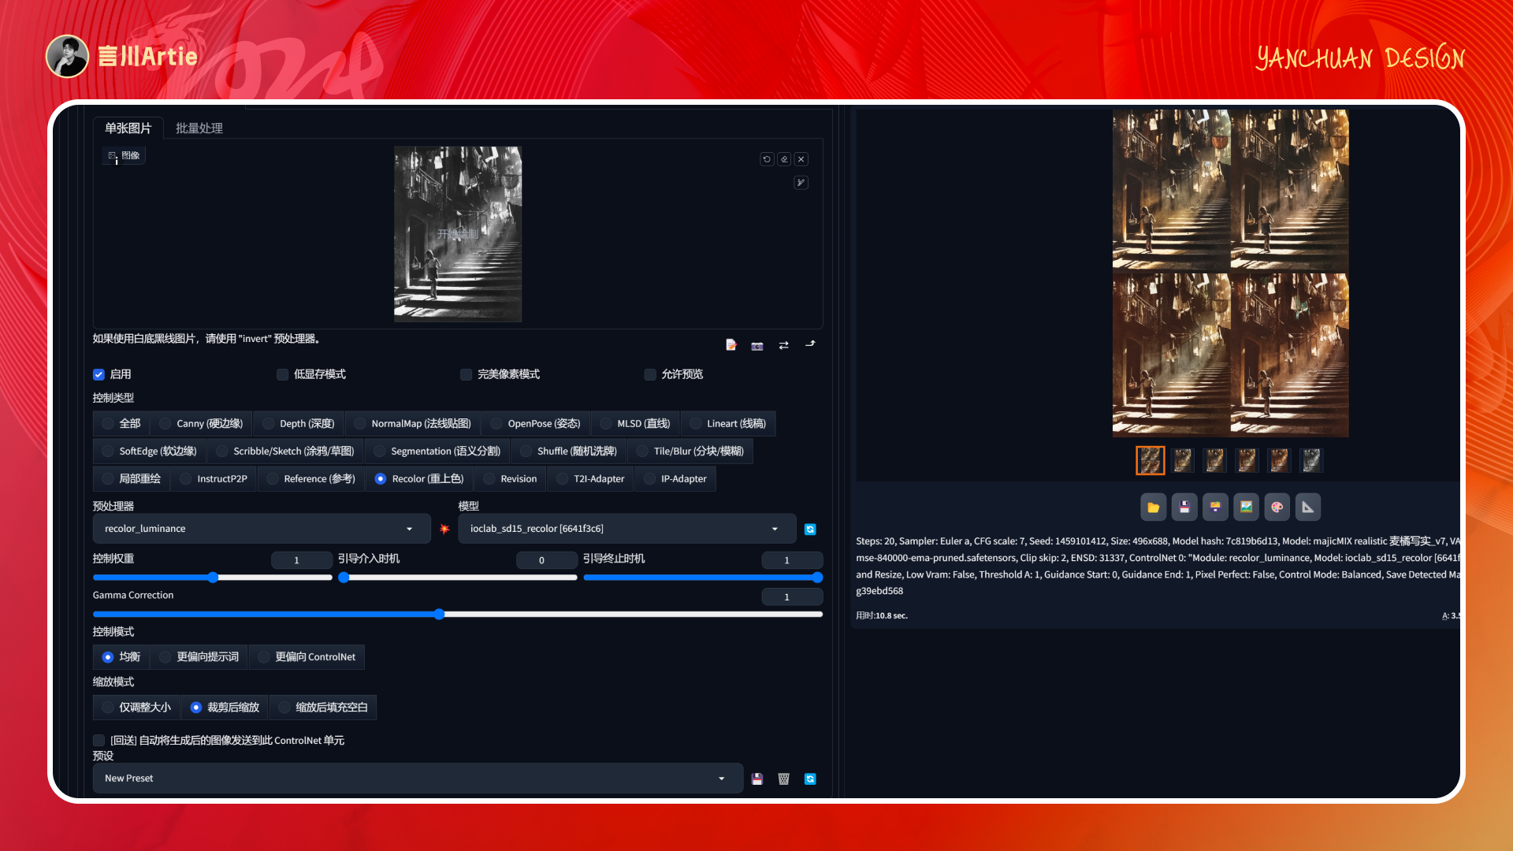Click the floppy disk save icon below gallery
The width and height of the screenshot is (1513, 851).
pyautogui.click(x=1184, y=507)
